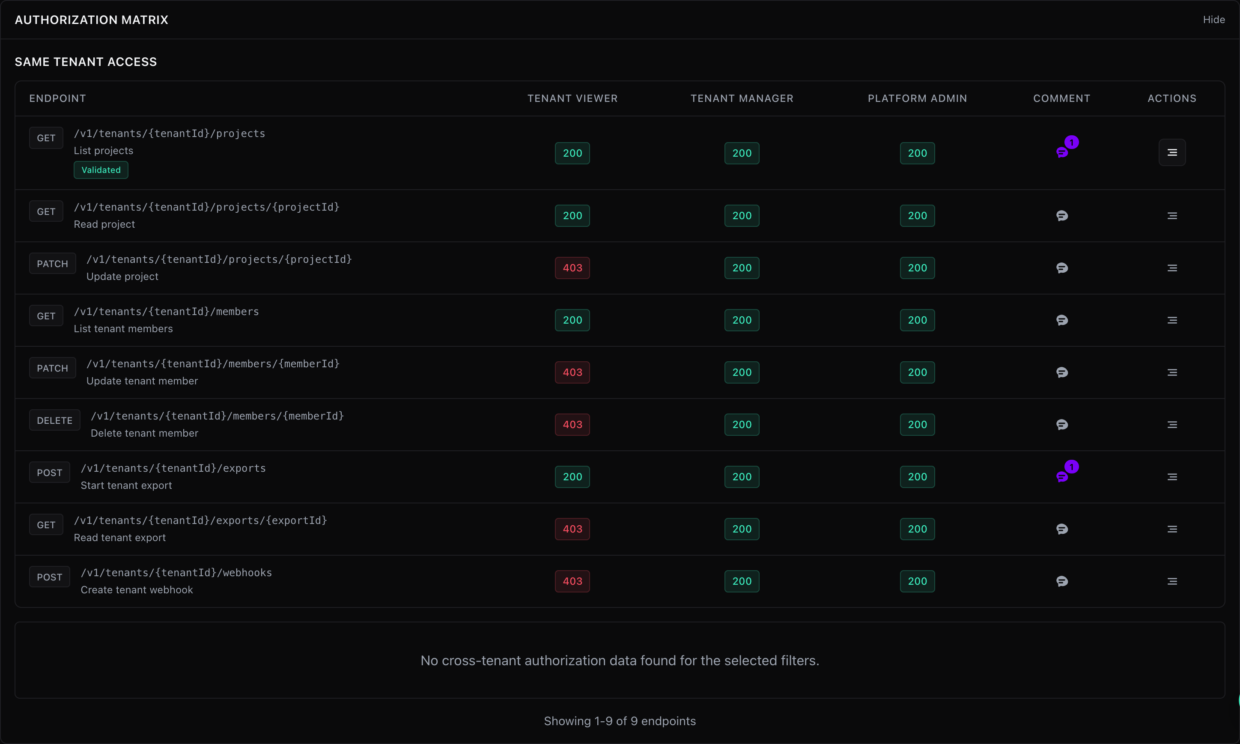Viewport: 1240px width, 744px height.
Task: Open comment icon for Update tenant member
Action: 1062,372
